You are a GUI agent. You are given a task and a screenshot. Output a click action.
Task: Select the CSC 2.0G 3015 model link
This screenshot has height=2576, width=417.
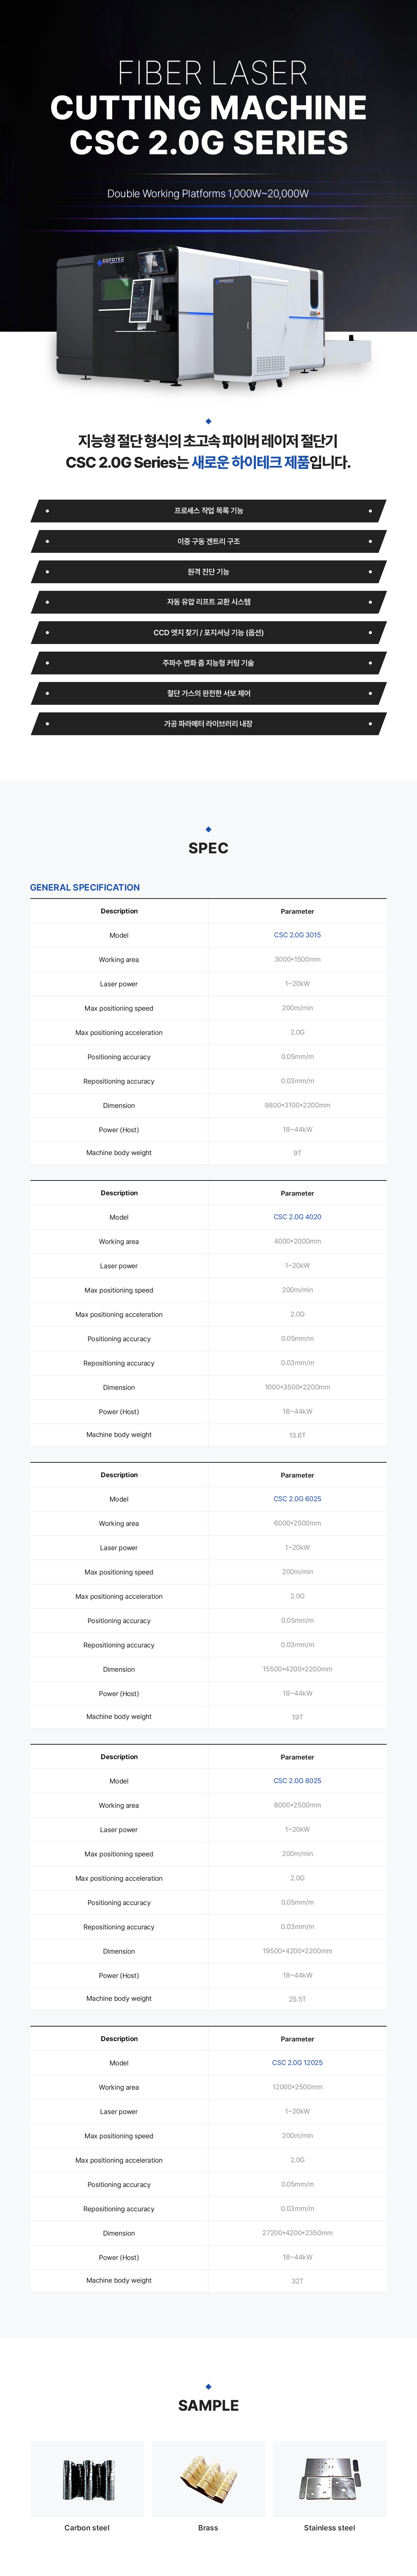(x=297, y=935)
